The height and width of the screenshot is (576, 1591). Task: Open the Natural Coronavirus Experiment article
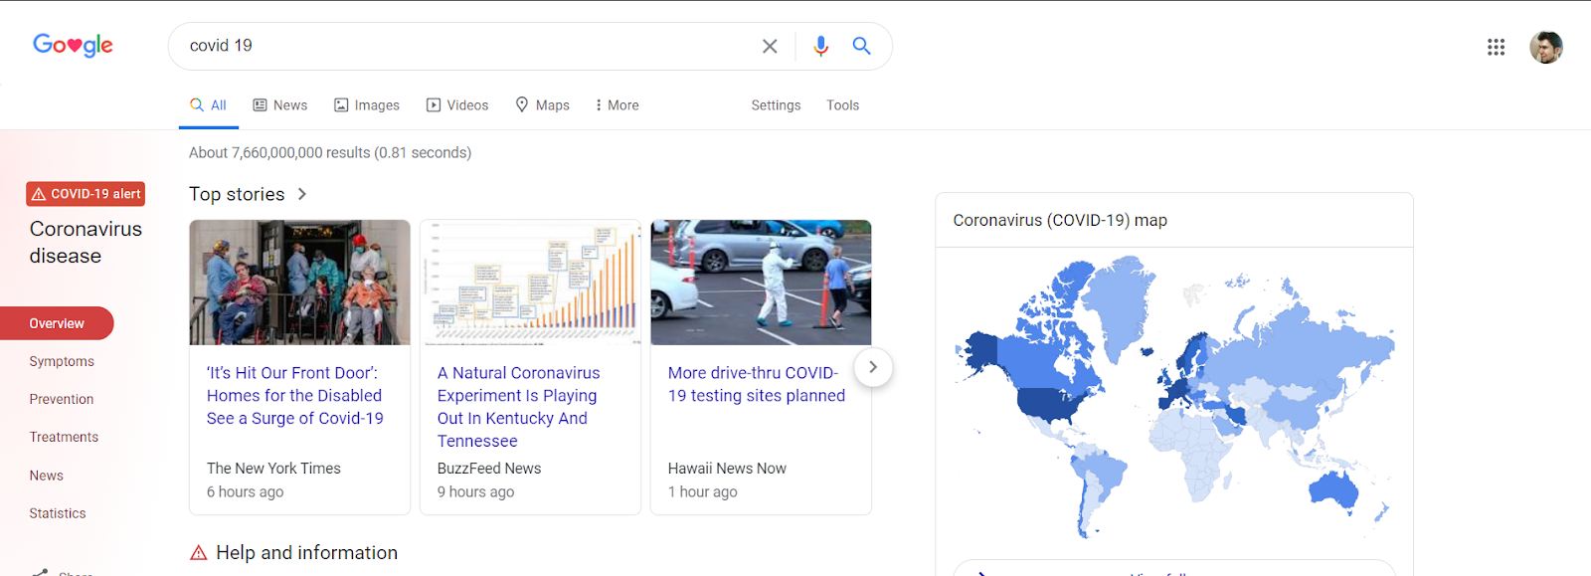click(519, 407)
